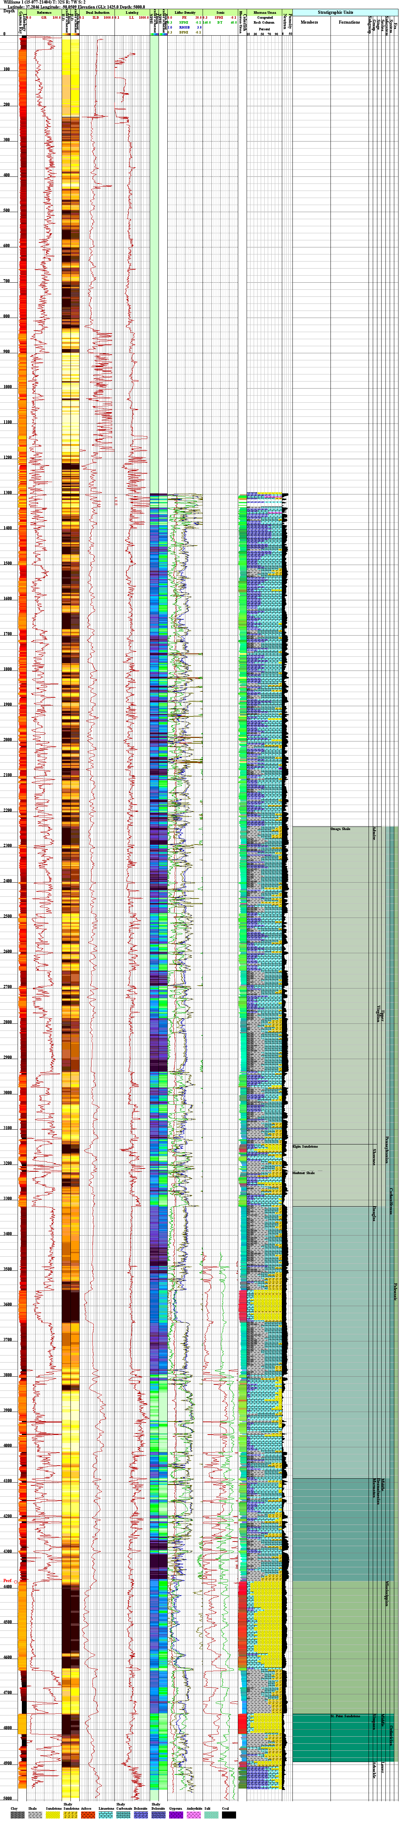The width and height of the screenshot is (414, 1845).
Task: Click the Stratigraphic Units header
Action: 345,12
